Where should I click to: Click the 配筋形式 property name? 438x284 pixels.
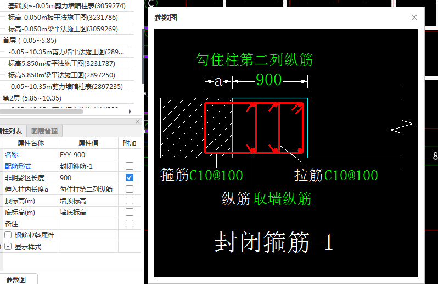(x=18, y=166)
